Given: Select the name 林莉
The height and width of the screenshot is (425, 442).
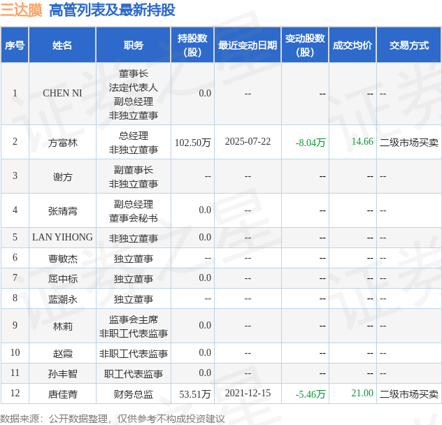Looking at the screenshot, I should click(x=62, y=326).
